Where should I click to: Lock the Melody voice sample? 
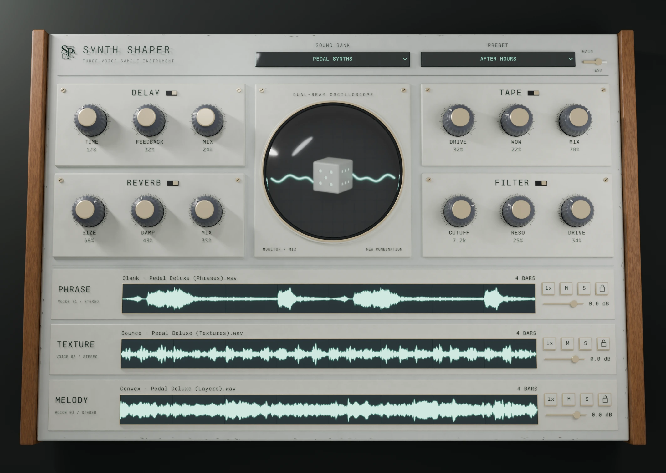tap(605, 399)
